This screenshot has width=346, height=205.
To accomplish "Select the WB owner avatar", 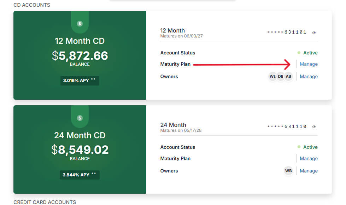I will point(288,171).
